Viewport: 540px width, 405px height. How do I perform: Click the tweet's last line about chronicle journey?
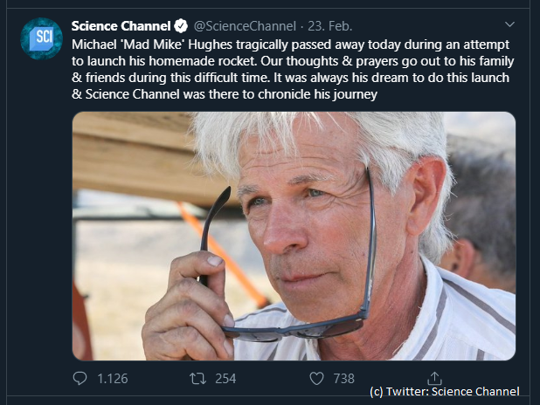225,94
